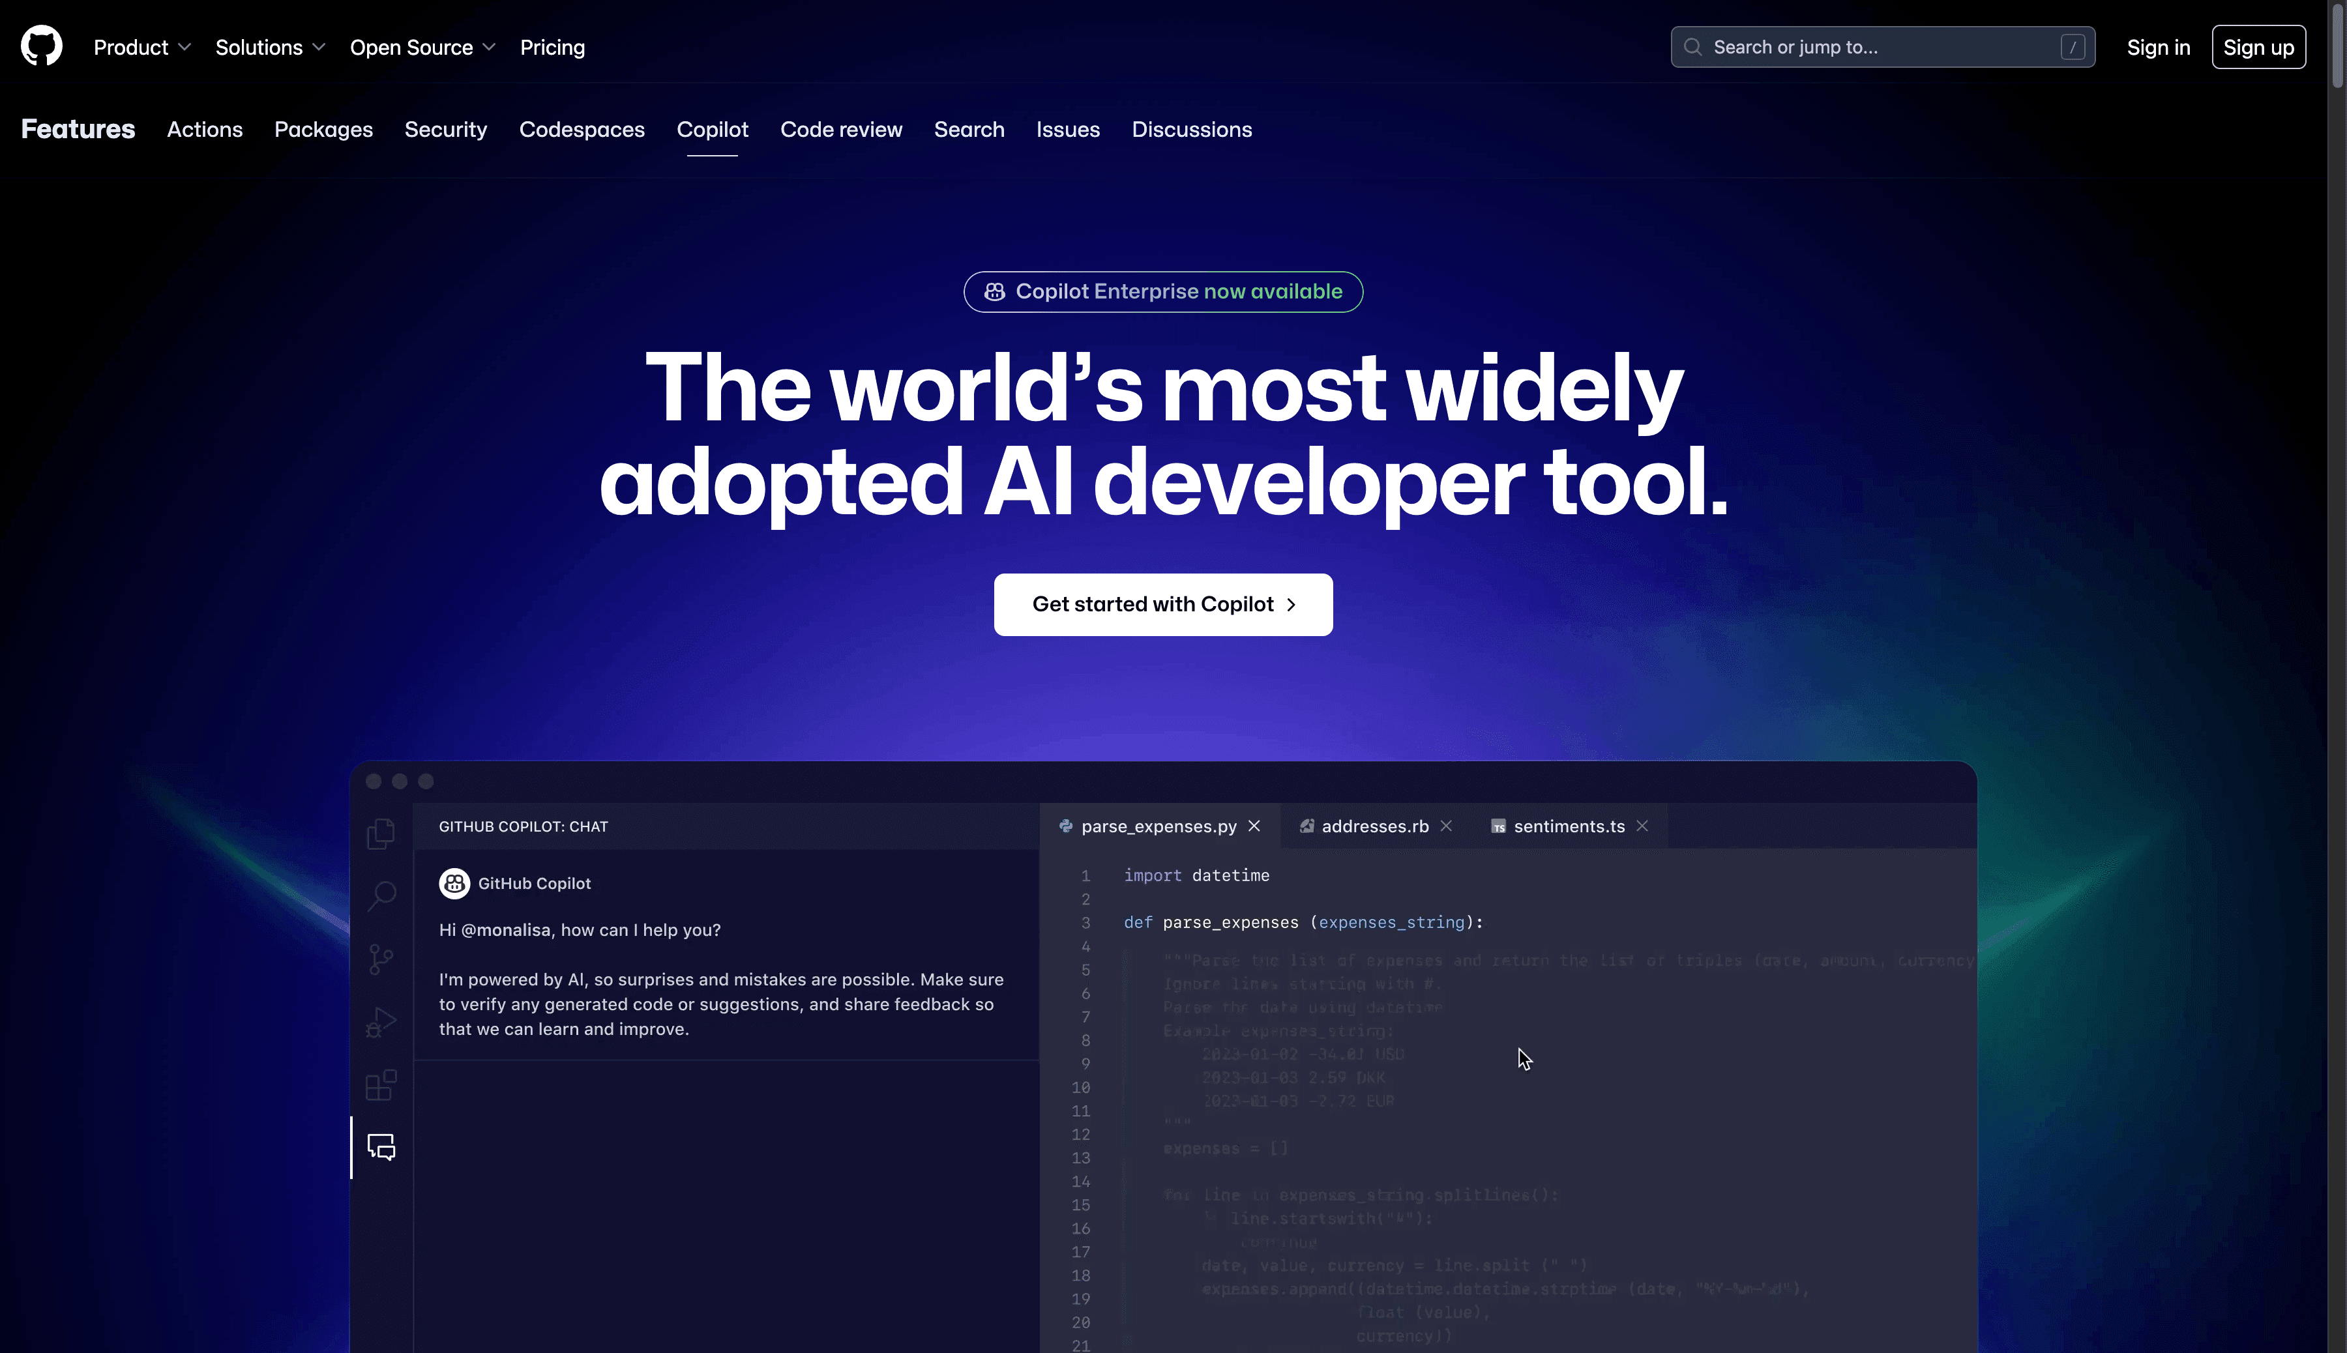Click the TypeScript icon on sentiments.ts tab
2347x1353 pixels.
[x=1498, y=826]
